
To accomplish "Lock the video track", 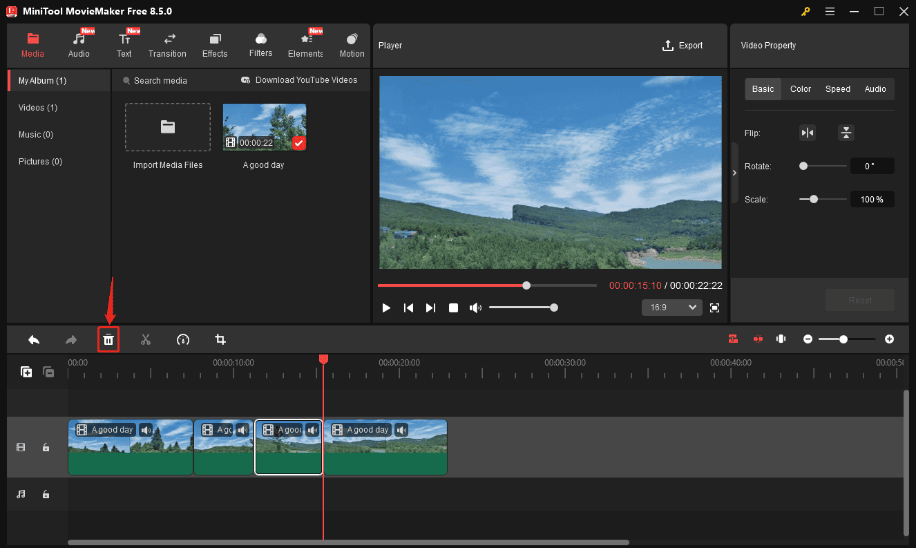I will (x=46, y=447).
